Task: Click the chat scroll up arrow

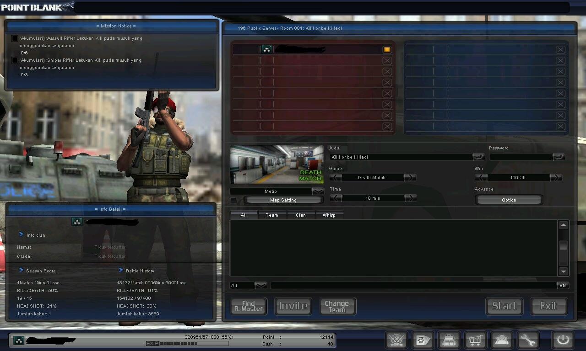Action: pos(564,225)
